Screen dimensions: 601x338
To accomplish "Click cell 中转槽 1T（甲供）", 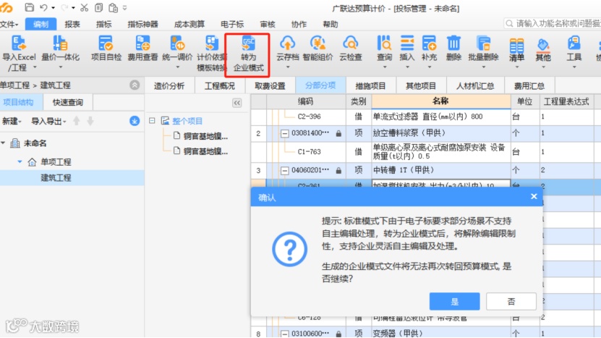I will pyautogui.click(x=440, y=170).
